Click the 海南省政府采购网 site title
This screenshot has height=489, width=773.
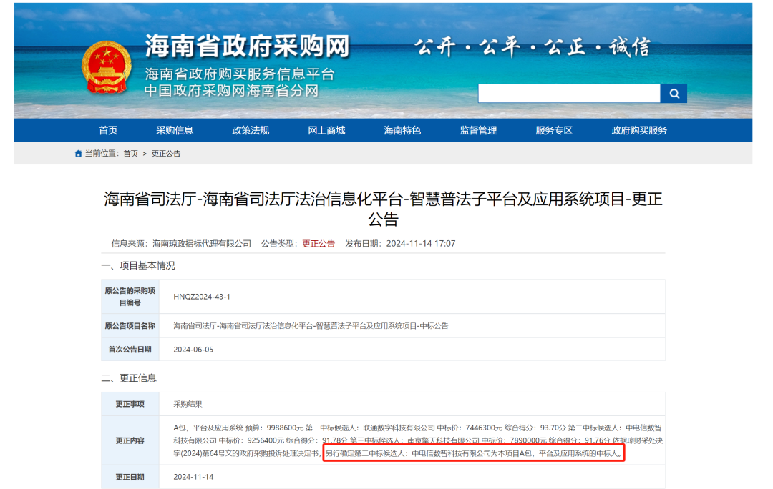(x=247, y=46)
